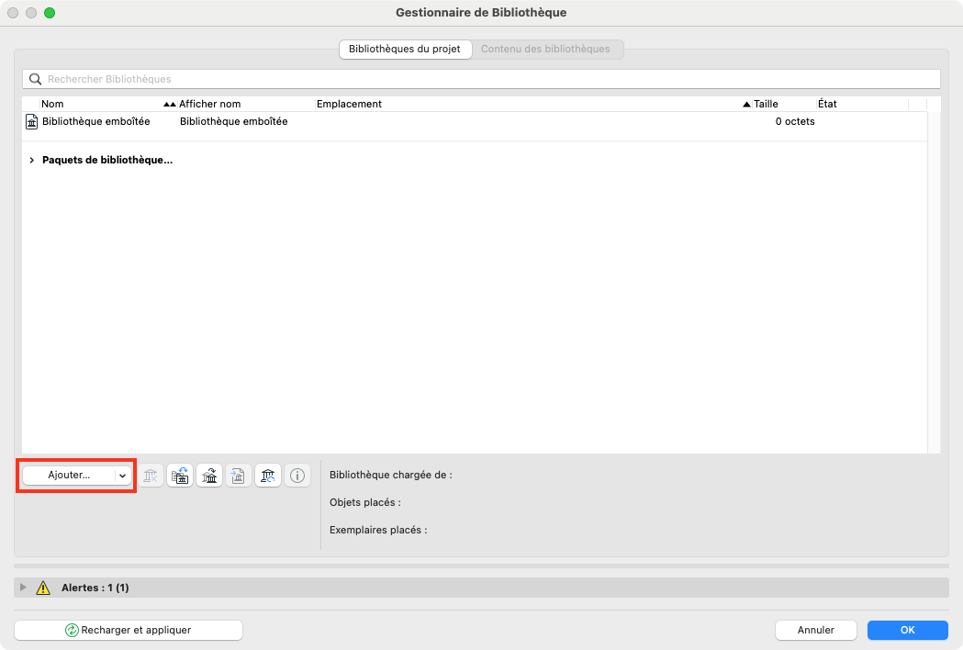Click the embed library document icon

239,476
